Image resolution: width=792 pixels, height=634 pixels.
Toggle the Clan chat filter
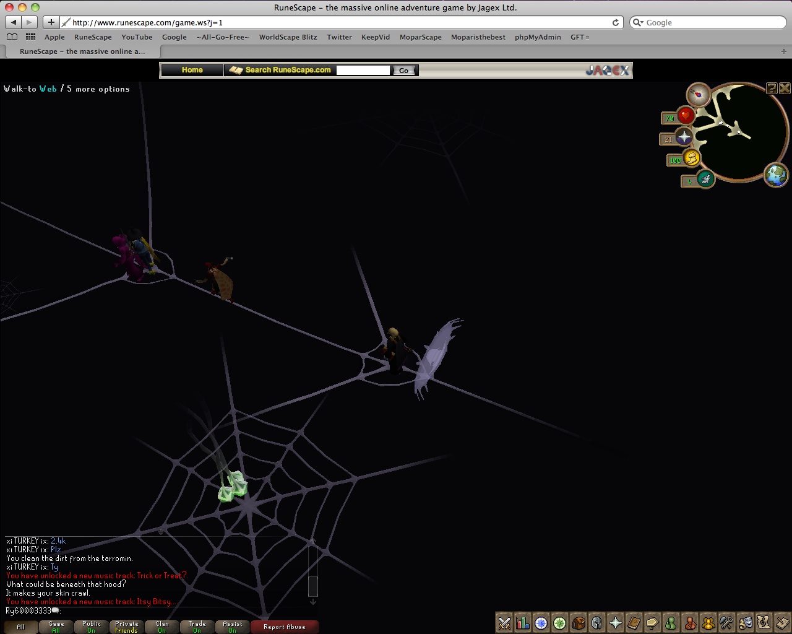[x=162, y=627]
